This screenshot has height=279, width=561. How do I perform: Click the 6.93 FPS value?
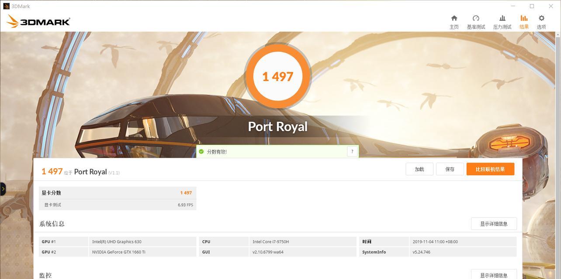[185, 205]
